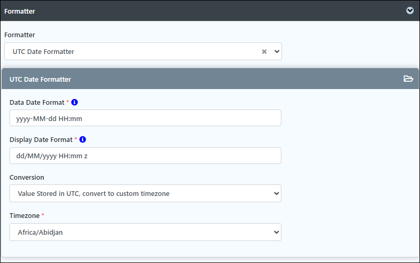The width and height of the screenshot is (420, 263).
Task: Click the info icon beside Display Date Format
Action: click(x=83, y=139)
